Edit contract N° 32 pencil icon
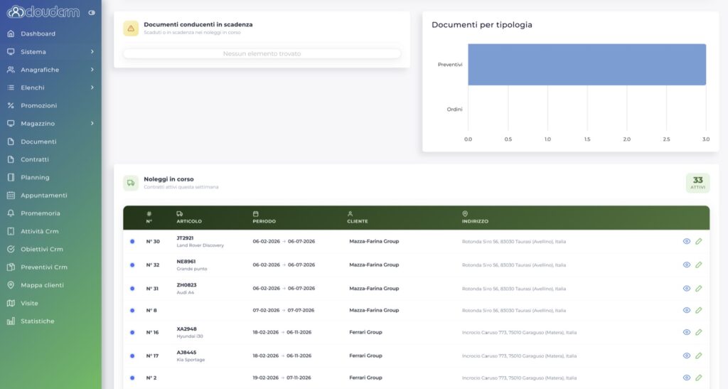 (699, 265)
